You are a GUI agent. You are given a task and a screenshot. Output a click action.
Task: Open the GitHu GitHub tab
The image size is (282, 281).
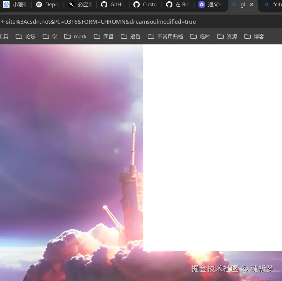click(x=113, y=4)
